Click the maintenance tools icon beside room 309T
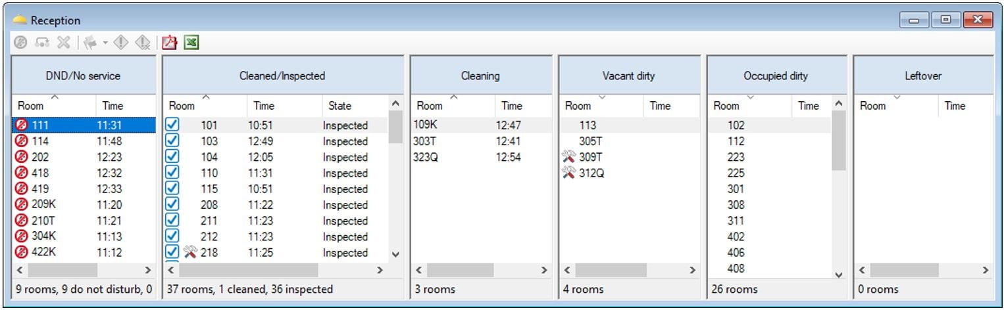1004x310 pixels. click(569, 157)
